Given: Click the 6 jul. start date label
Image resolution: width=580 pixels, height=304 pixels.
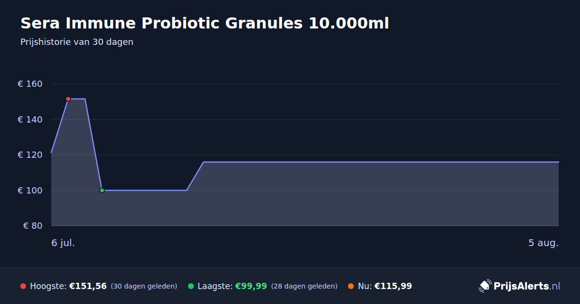Looking at the screenshot, I should 63,243.
